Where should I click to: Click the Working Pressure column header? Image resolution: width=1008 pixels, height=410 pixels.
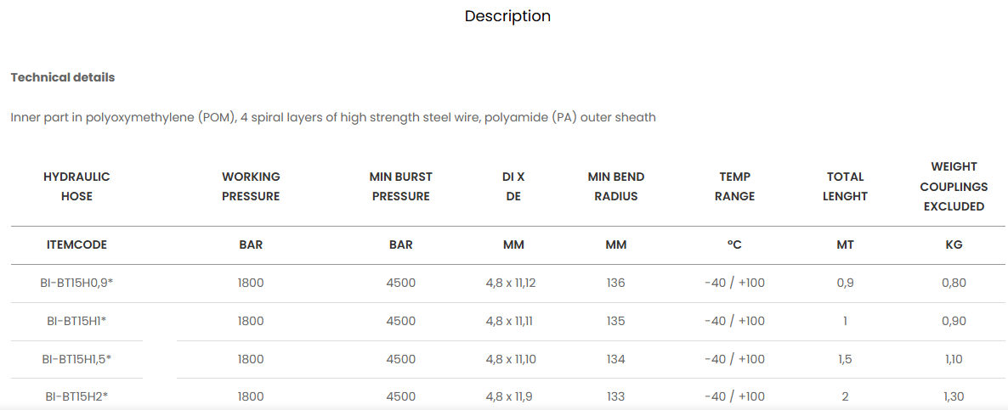(x=251, y=187)
